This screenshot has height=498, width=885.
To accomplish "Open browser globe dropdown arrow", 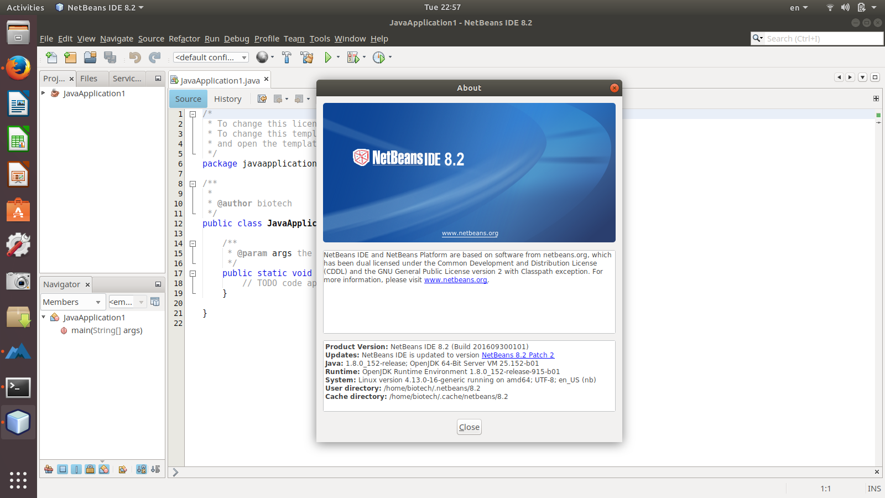I will 272,57.
